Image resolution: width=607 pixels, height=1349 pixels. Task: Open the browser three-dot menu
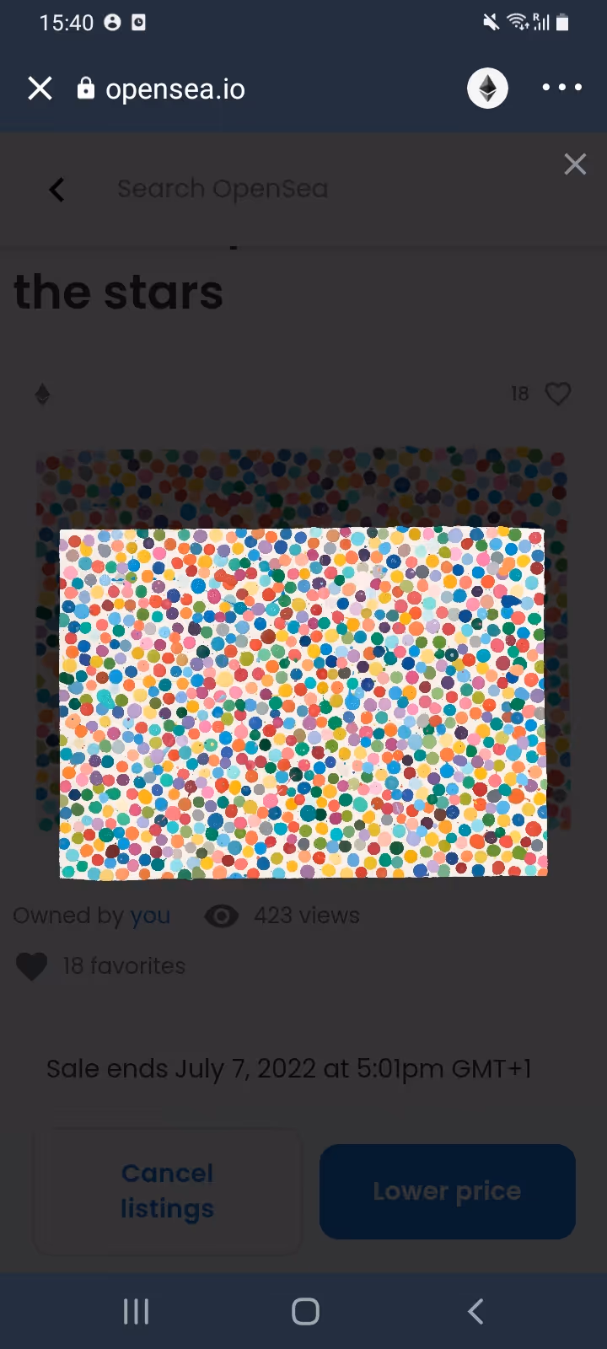(561, 88)
